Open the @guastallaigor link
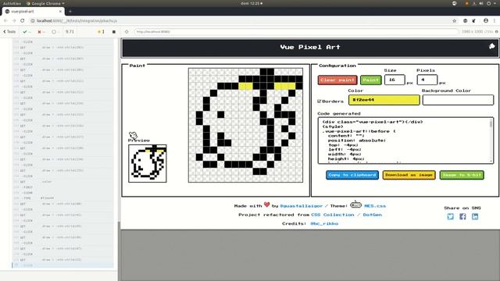The image size is (500, 281). pos(301,206)
